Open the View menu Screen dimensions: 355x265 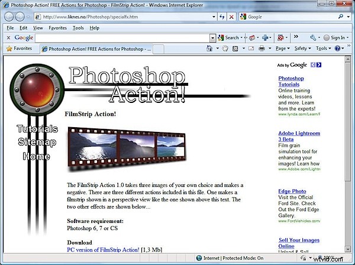pyautogui.click(x=38, y=27)
